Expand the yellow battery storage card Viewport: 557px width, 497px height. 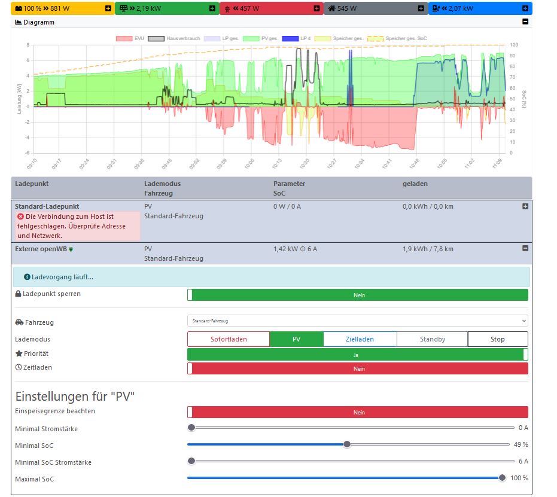[x=107, y=8]
